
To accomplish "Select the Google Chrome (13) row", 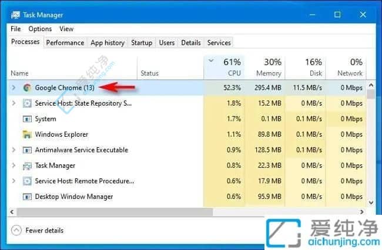I will click(x=187, y=87).
